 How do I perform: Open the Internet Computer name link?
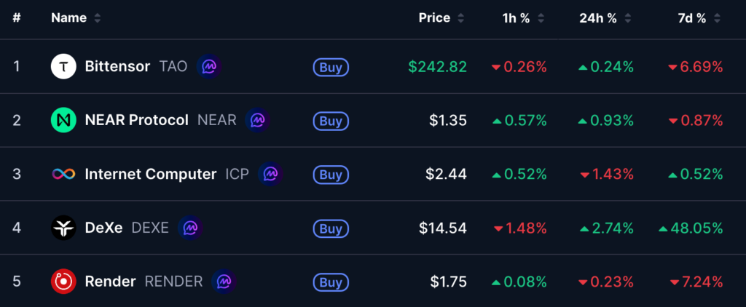150,174
